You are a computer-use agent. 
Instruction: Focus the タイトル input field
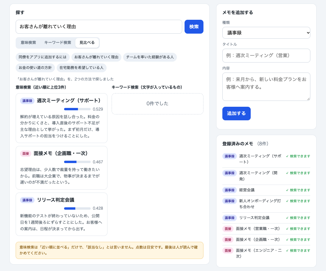pyautogui.click(x=266, y=55)
